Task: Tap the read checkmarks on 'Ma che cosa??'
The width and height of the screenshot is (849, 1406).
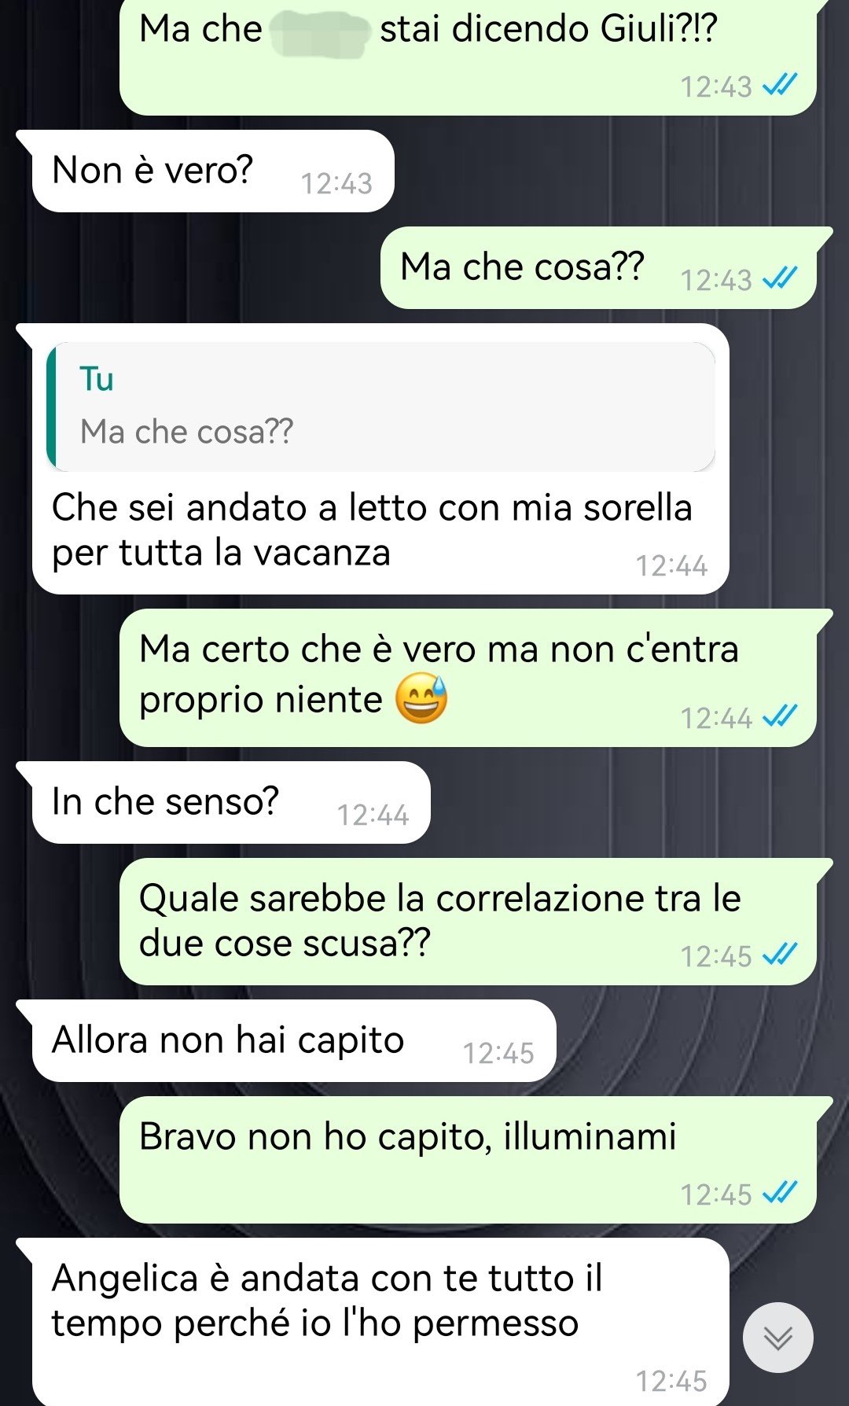Action: (x=781, y=278)
